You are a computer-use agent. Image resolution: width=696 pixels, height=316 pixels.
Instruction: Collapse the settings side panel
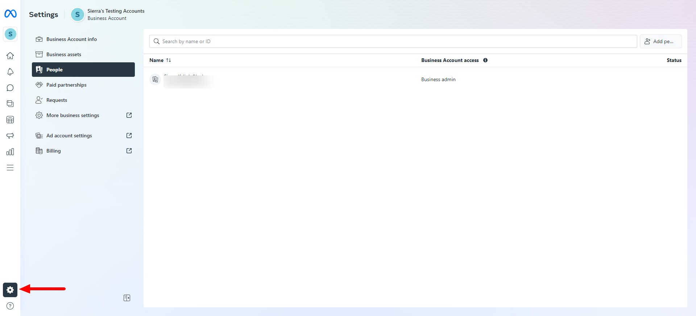coord(127,298)
